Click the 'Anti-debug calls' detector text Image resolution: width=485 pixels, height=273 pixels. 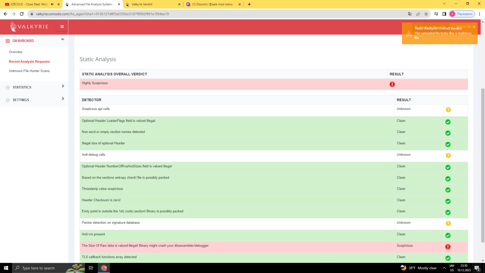[93, 155]
